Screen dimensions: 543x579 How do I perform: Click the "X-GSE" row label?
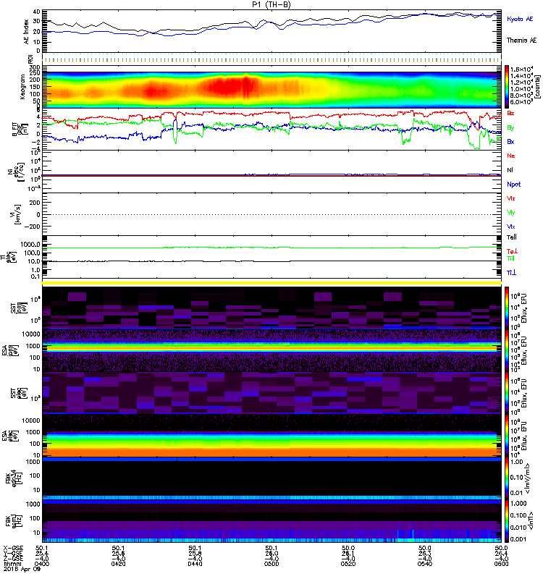13,548
